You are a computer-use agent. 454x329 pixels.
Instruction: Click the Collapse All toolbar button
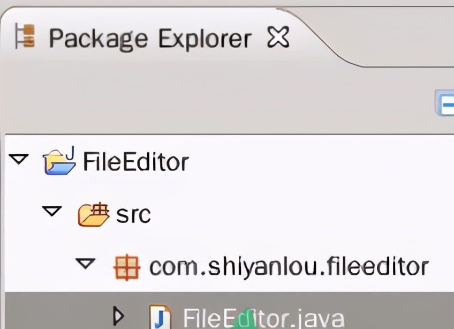click(445, 104)
